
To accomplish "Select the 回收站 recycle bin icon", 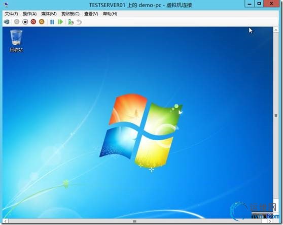I will click(16, 41).
